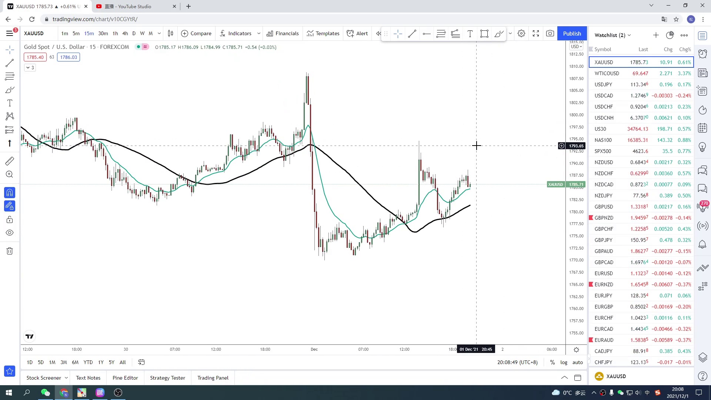Open the Strategy Tester tab
Image resolution: width=711 pixels, height=400 pixels.
click(167, 378)
